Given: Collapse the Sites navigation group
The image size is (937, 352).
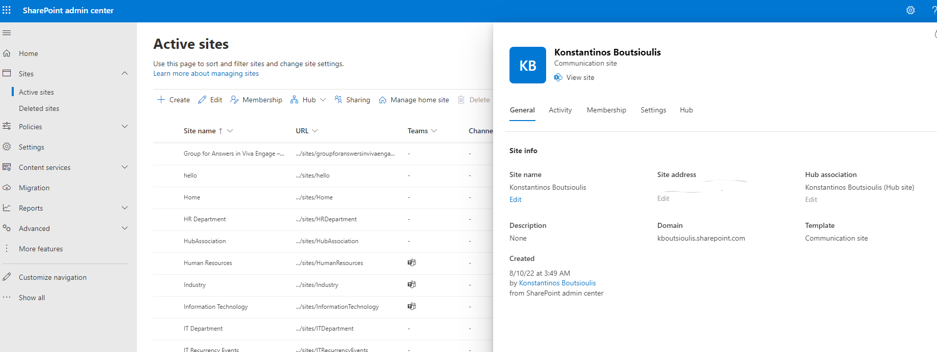Looking at the screenshot, I should [x=125, y=73].
